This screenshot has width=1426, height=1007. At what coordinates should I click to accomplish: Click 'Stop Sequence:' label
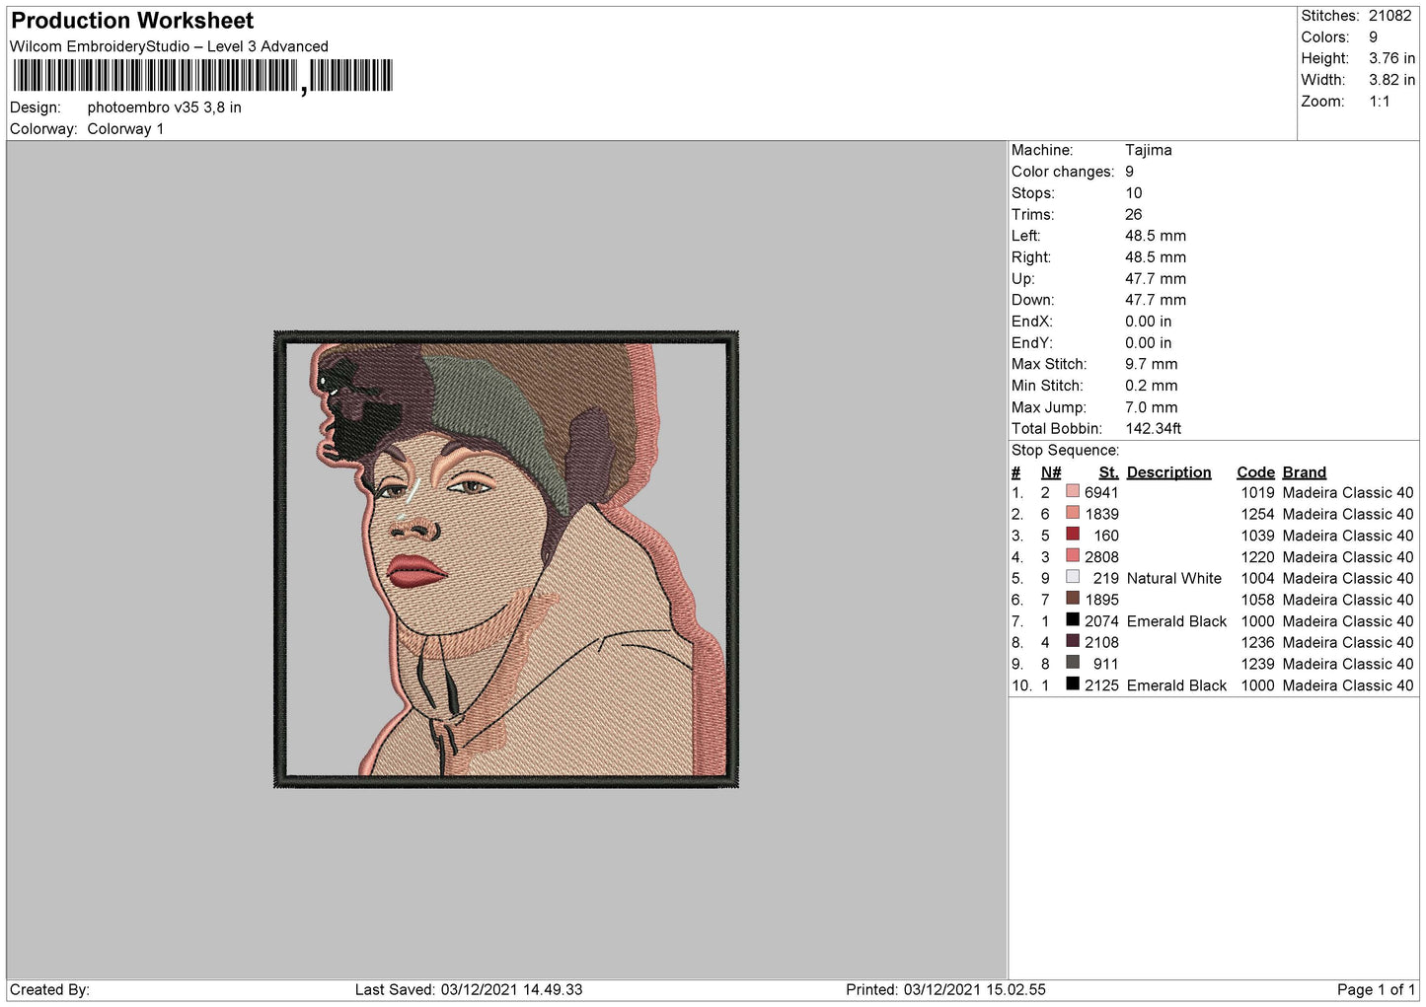[1065, 450]
